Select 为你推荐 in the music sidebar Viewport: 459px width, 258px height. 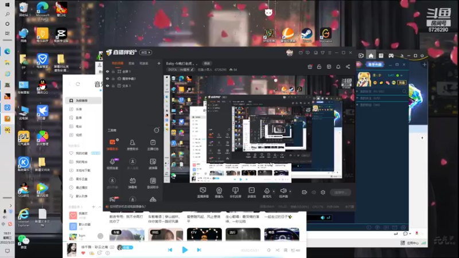click(x=83, y=101)
